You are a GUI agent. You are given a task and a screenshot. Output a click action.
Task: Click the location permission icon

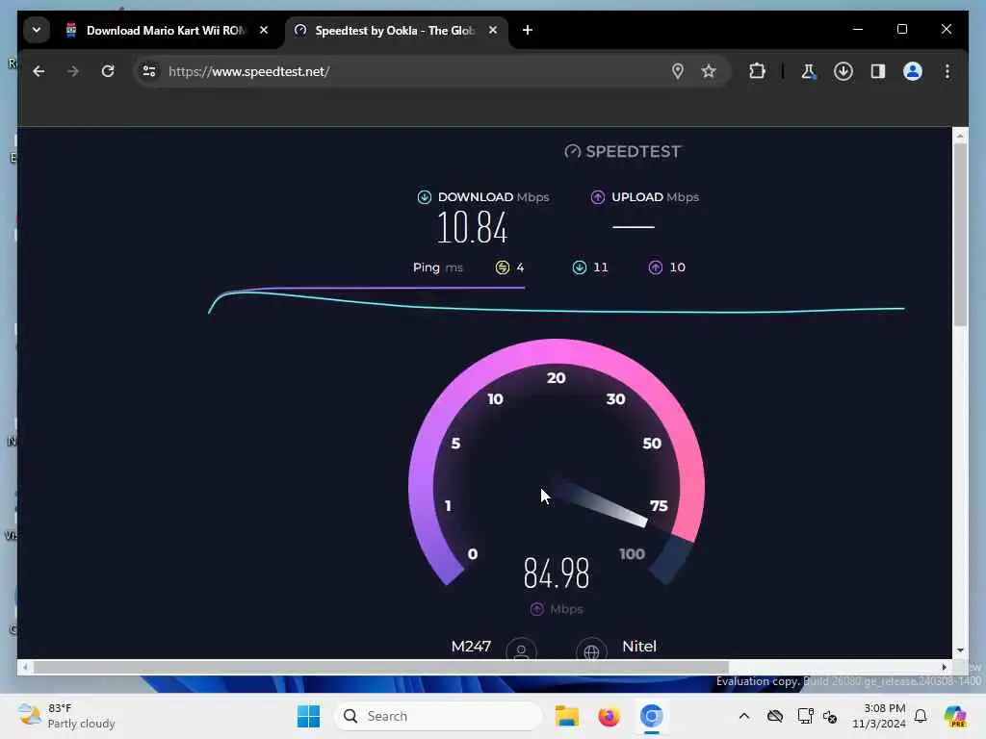point(677,71)
